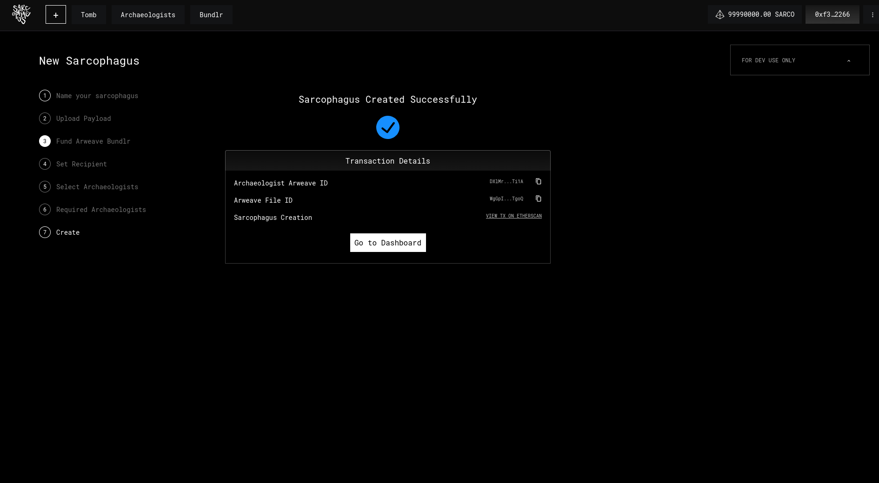Viewport: 879px width, 483px height.
Task: Expand step 5 Select Archaeologists
Action: coord(97,186)
